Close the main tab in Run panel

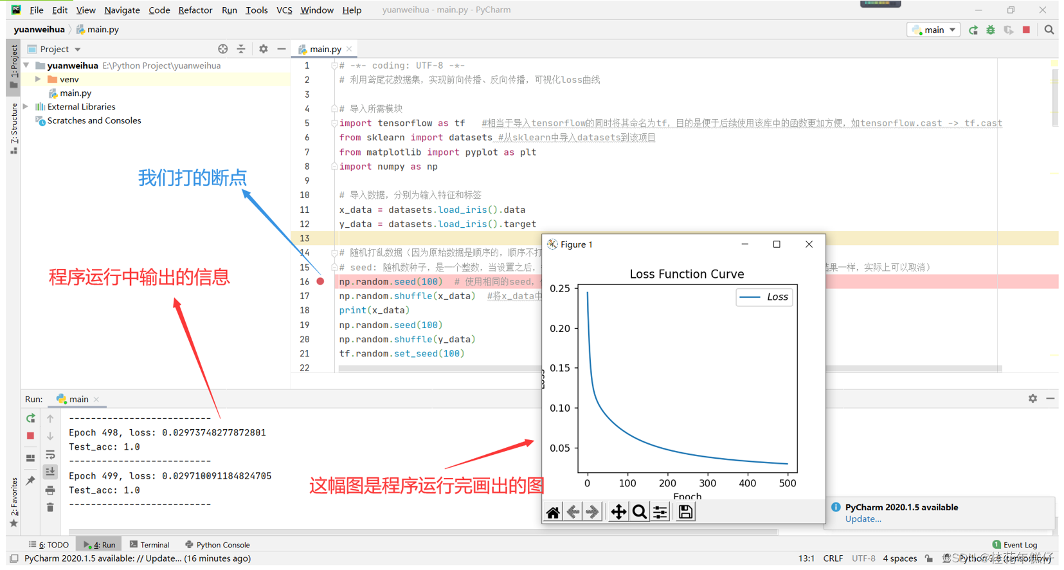96,400
